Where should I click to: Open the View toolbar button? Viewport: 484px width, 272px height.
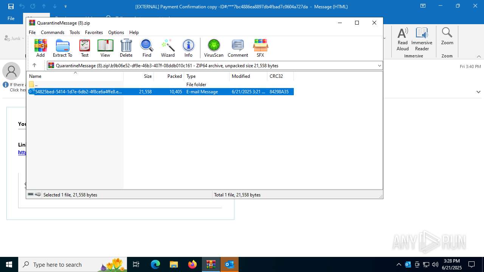(x=105, y=48)
